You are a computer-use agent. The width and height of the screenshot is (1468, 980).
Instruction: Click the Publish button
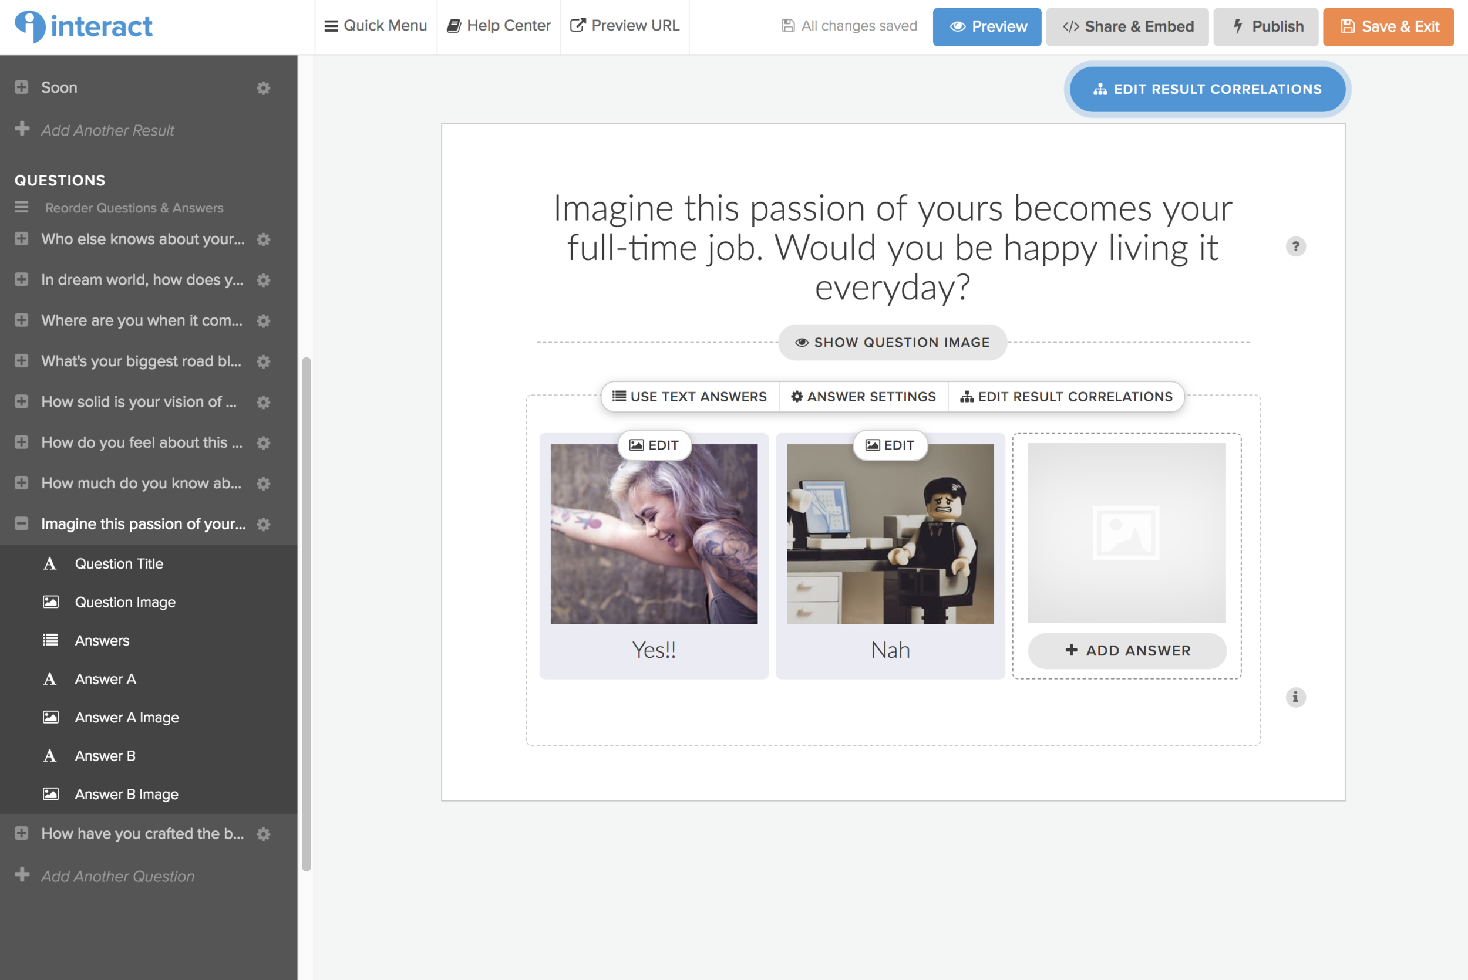pos(1266,27)
